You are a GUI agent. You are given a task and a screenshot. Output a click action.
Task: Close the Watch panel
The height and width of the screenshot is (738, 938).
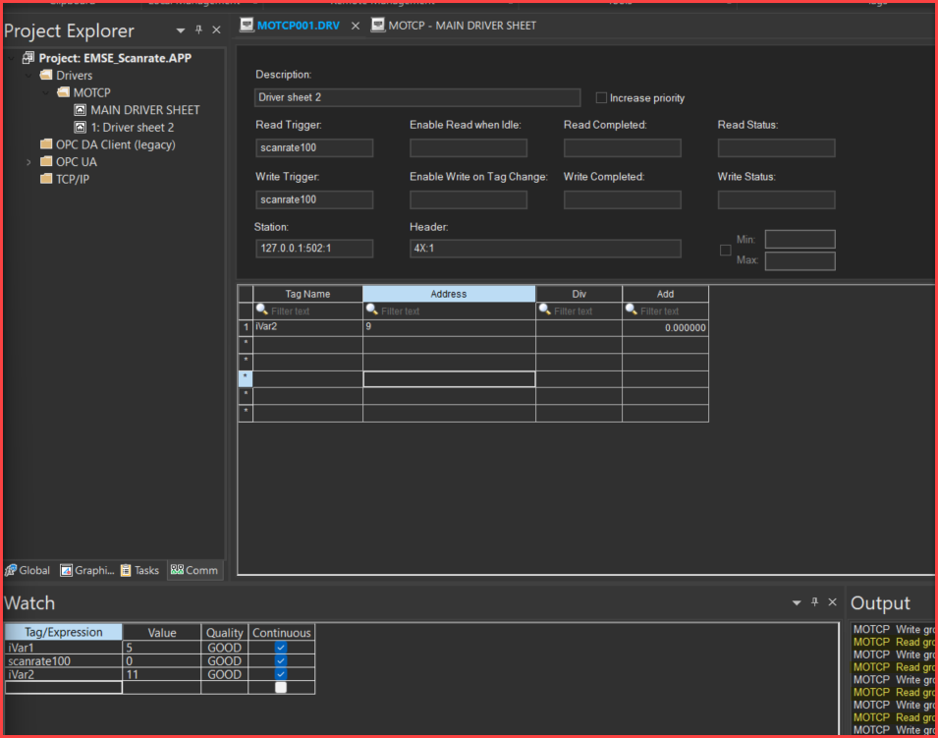[832, 602]
